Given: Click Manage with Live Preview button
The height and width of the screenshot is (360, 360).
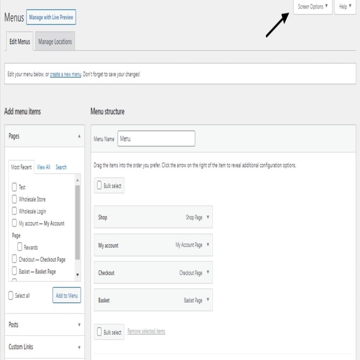Looking at the screenshot, I should coord(51,17).
